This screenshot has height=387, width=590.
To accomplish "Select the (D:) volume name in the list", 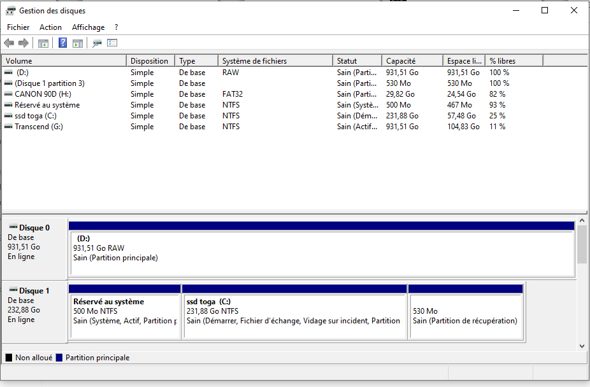I will [x=22, y=73].
